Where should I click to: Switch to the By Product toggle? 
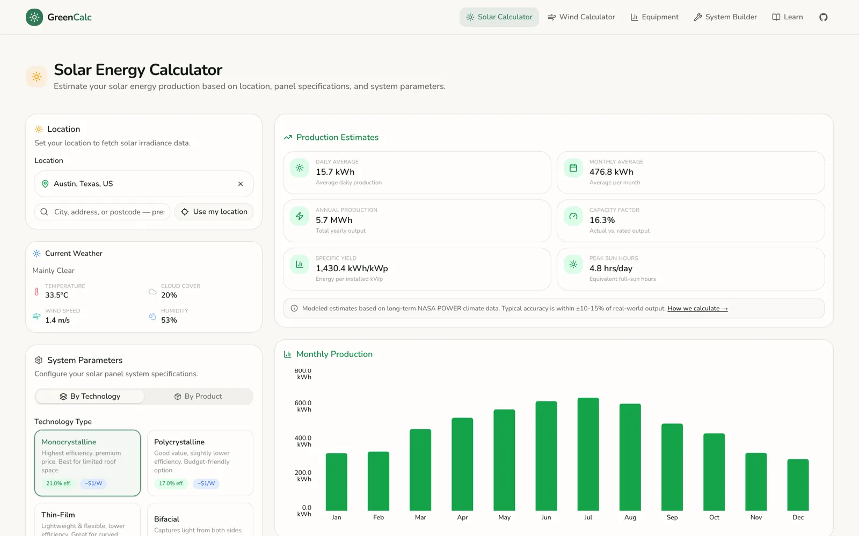(198, 397)
